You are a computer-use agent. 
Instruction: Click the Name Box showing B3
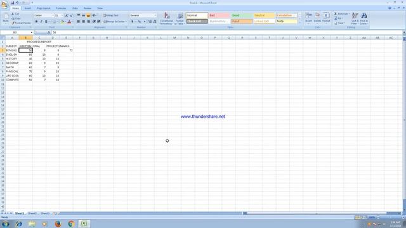[16, 32]
